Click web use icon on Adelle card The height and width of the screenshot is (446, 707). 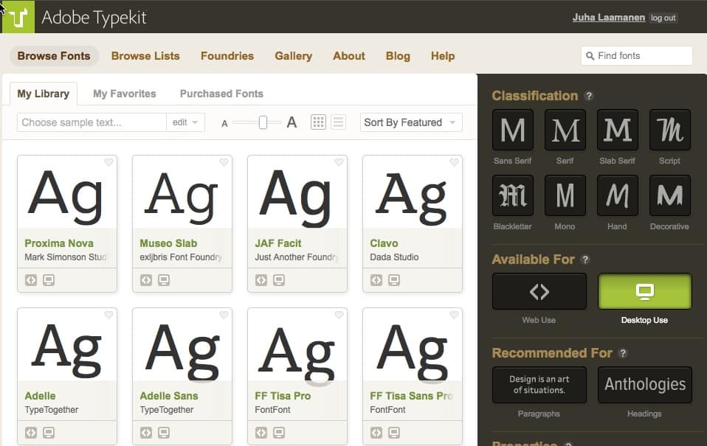[31, 433]
